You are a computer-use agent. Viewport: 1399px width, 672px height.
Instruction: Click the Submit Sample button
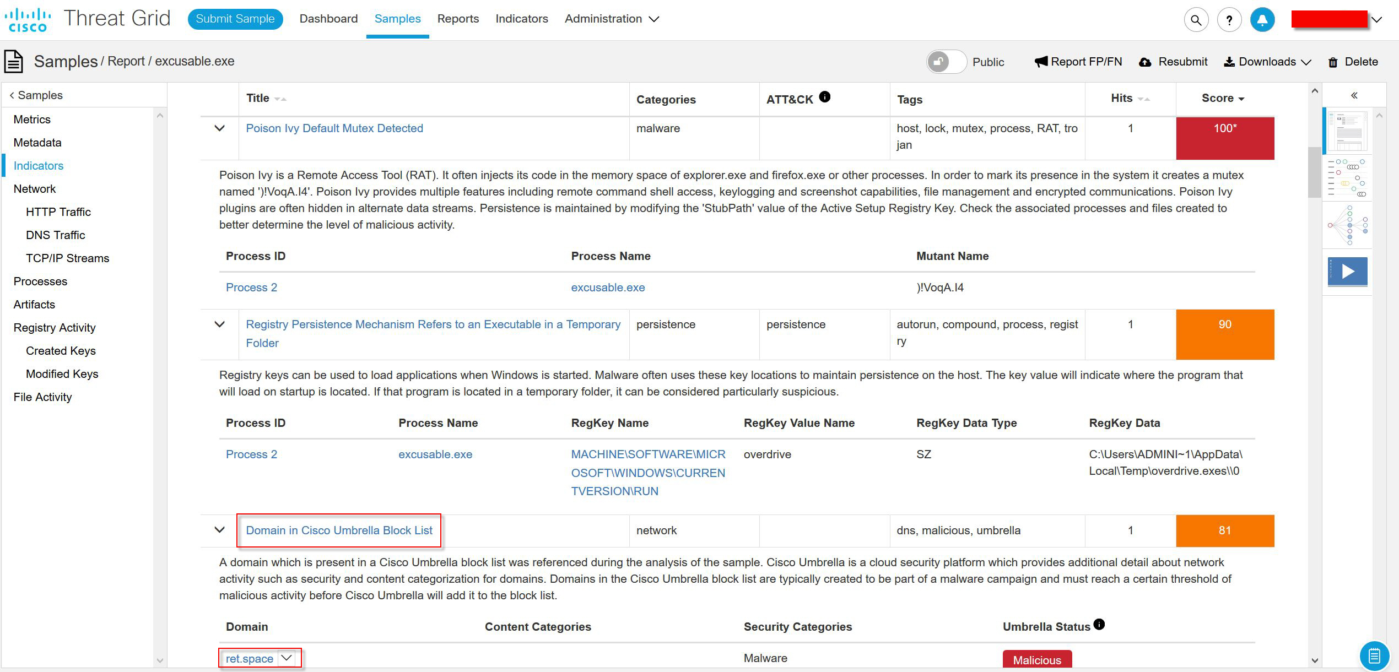point(235,19)
